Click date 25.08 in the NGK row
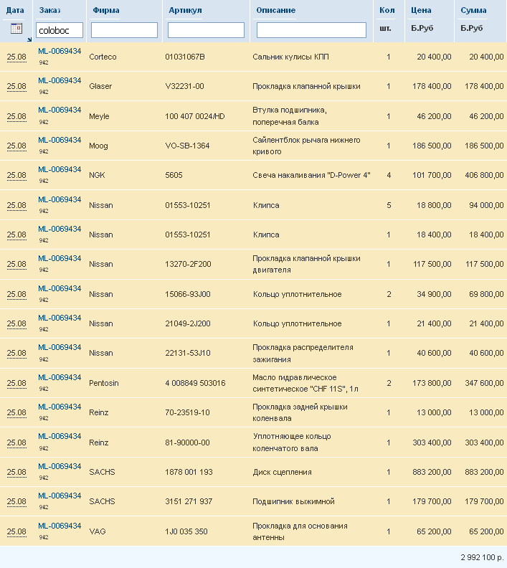Image resolution: width=507 pixels, height=568 pixels. [x=16, y=175]
